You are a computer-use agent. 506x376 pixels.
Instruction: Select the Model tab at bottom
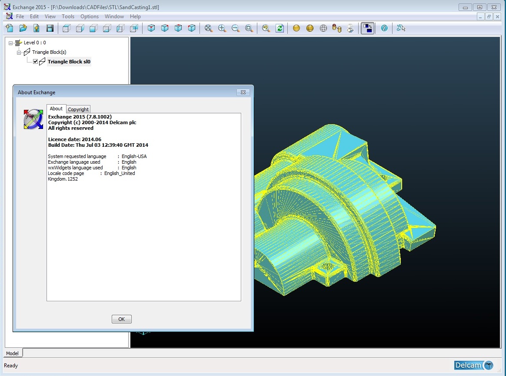pos(13,353)
